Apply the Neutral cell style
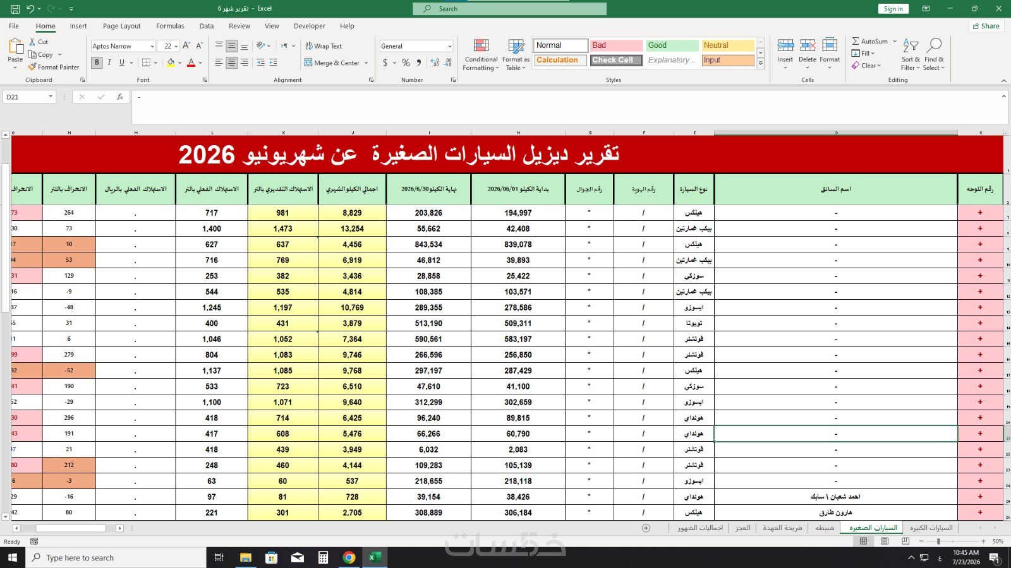The height and width of the screenshot is (568, 1011). pyautogui.click(x=727, y=45)
